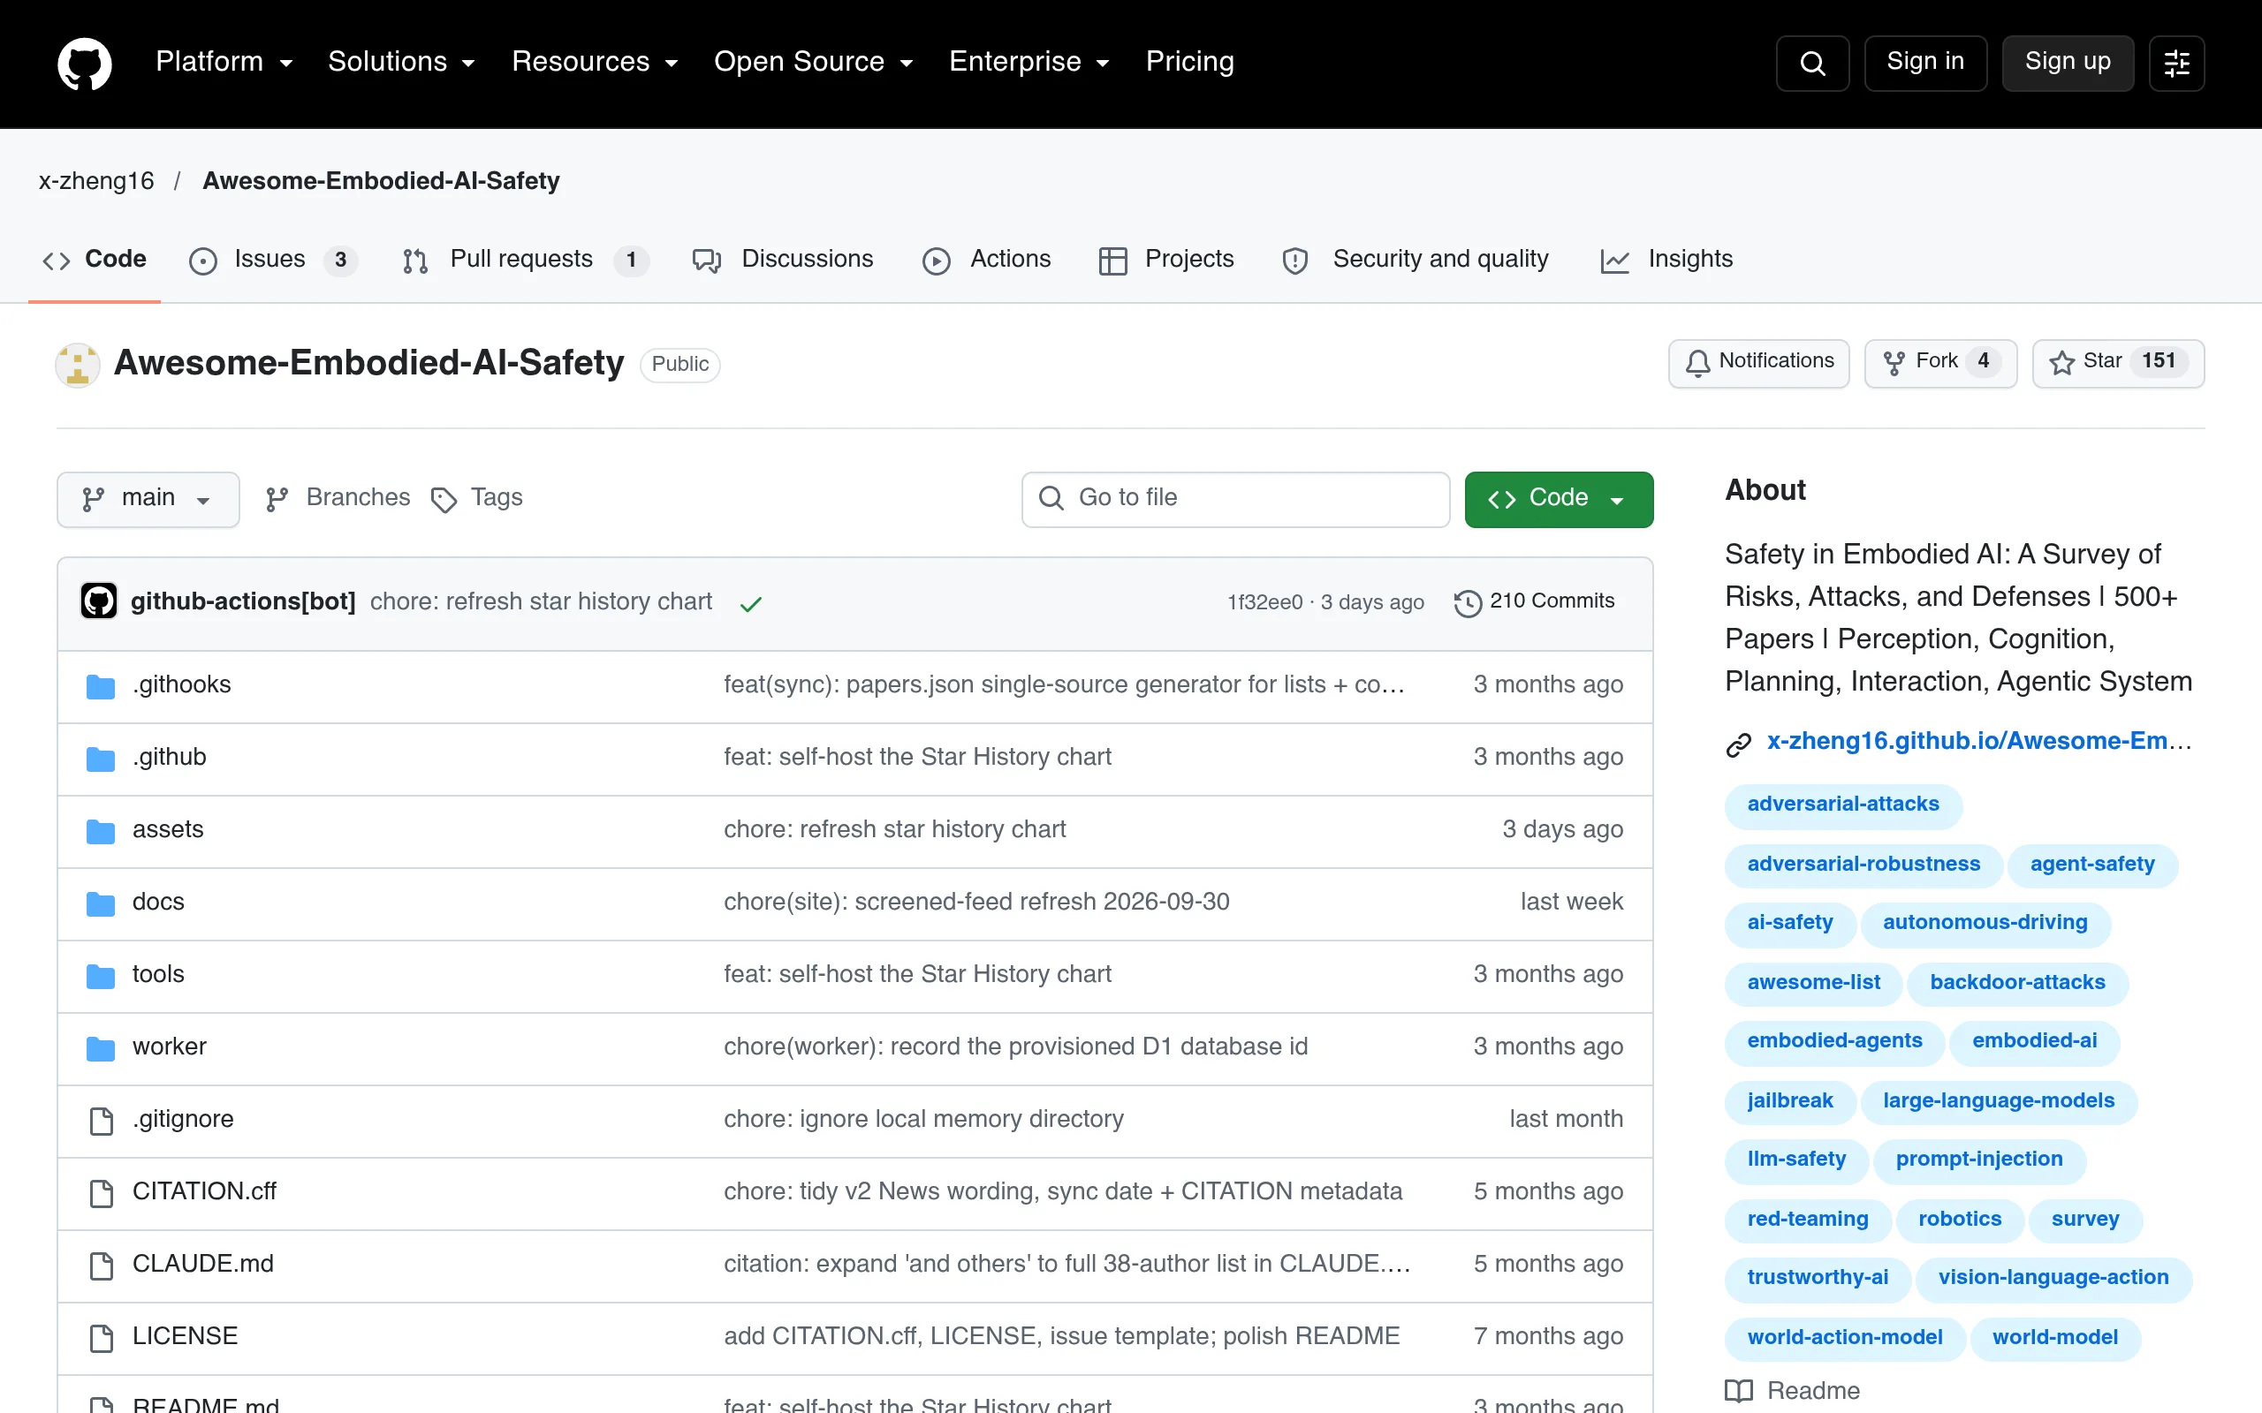Image resolution: width=2262 pixels, height=1413 pixels.
Task: Click the Tags label icon
Action: click(444, 500)
